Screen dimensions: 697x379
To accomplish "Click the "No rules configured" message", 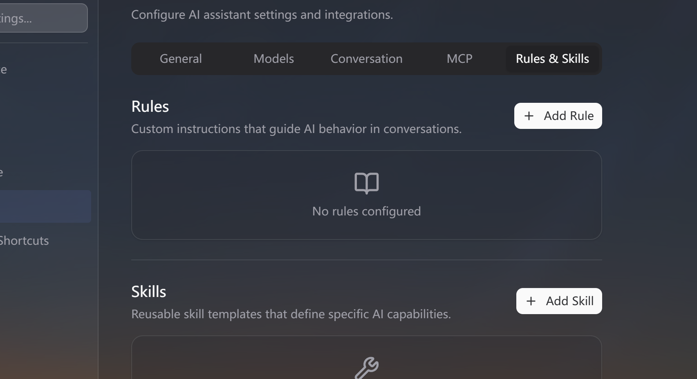I will [366, 211].
